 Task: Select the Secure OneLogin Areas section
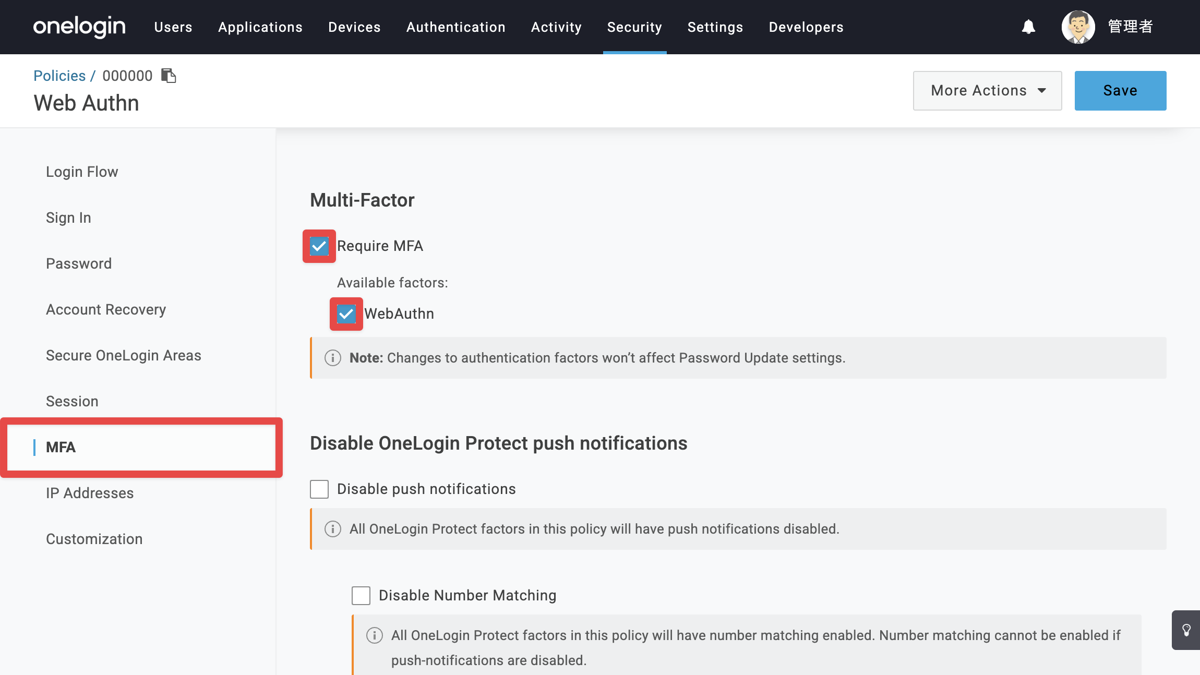point(124,355)
